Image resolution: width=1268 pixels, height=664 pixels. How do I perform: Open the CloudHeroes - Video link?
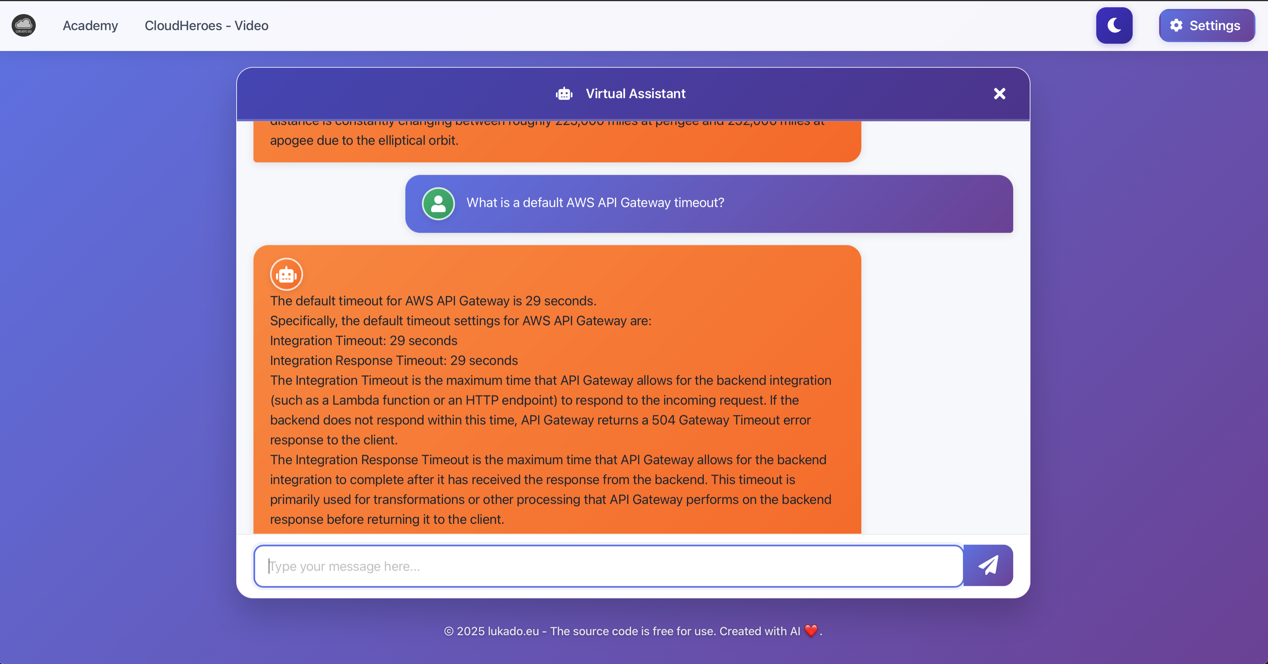pyautogui.click(x=206, y=25)
